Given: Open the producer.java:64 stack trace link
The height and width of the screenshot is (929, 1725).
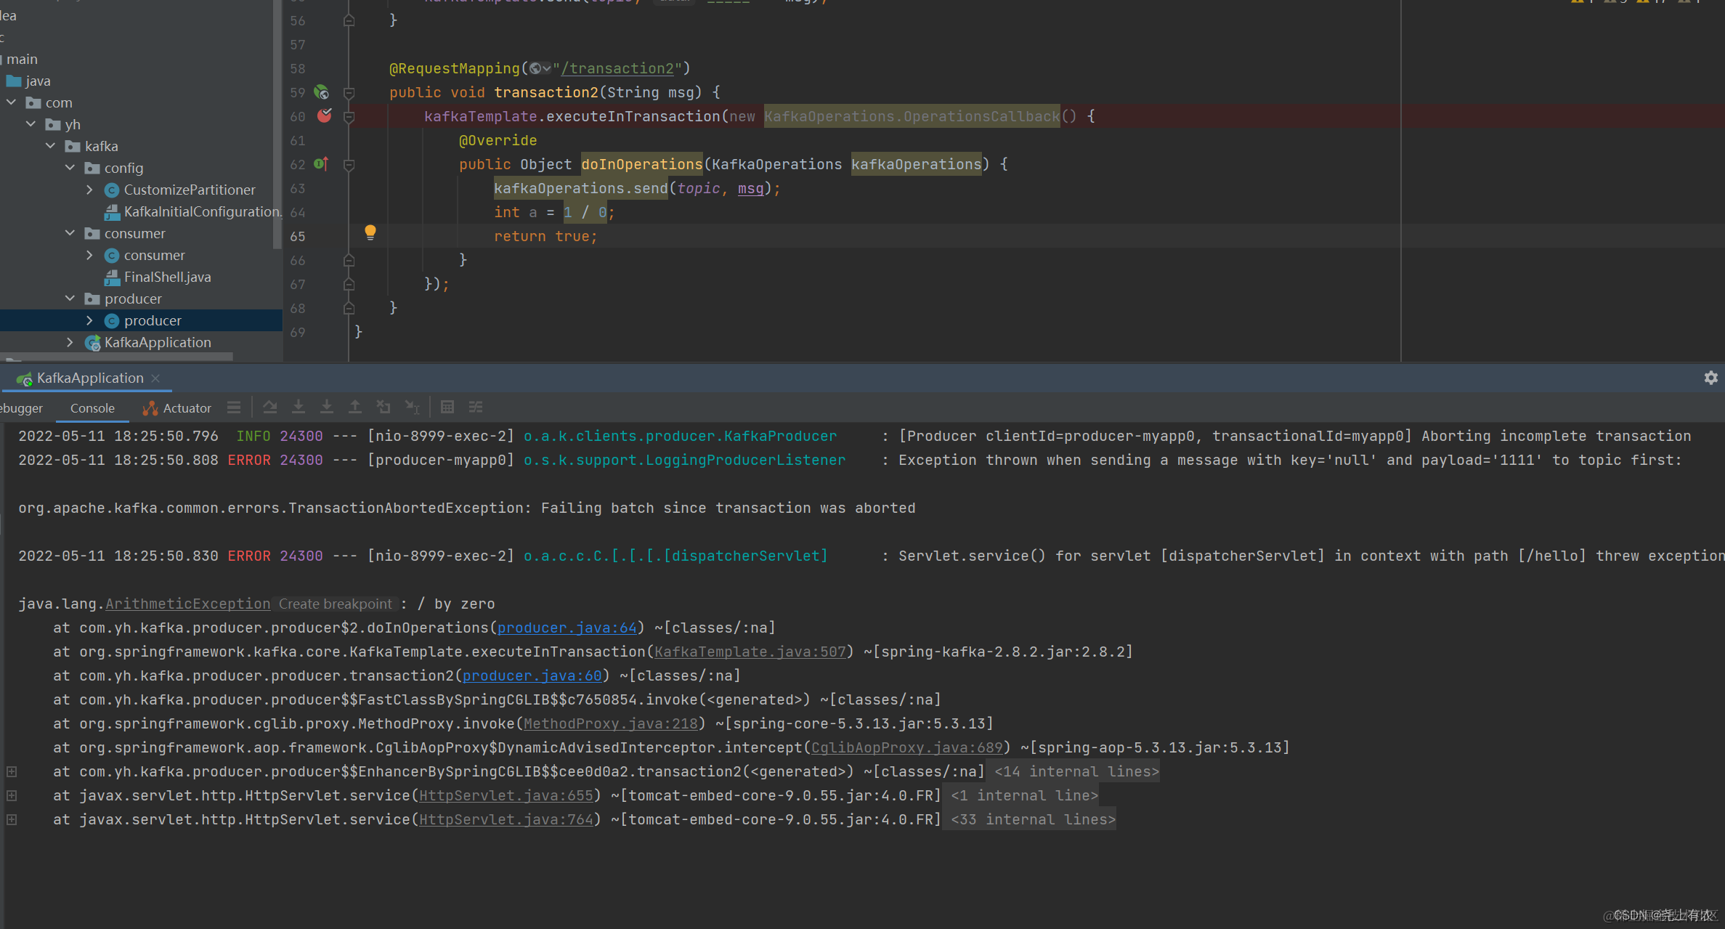Looking at the screenshot, I should click(x=567, y=628).
